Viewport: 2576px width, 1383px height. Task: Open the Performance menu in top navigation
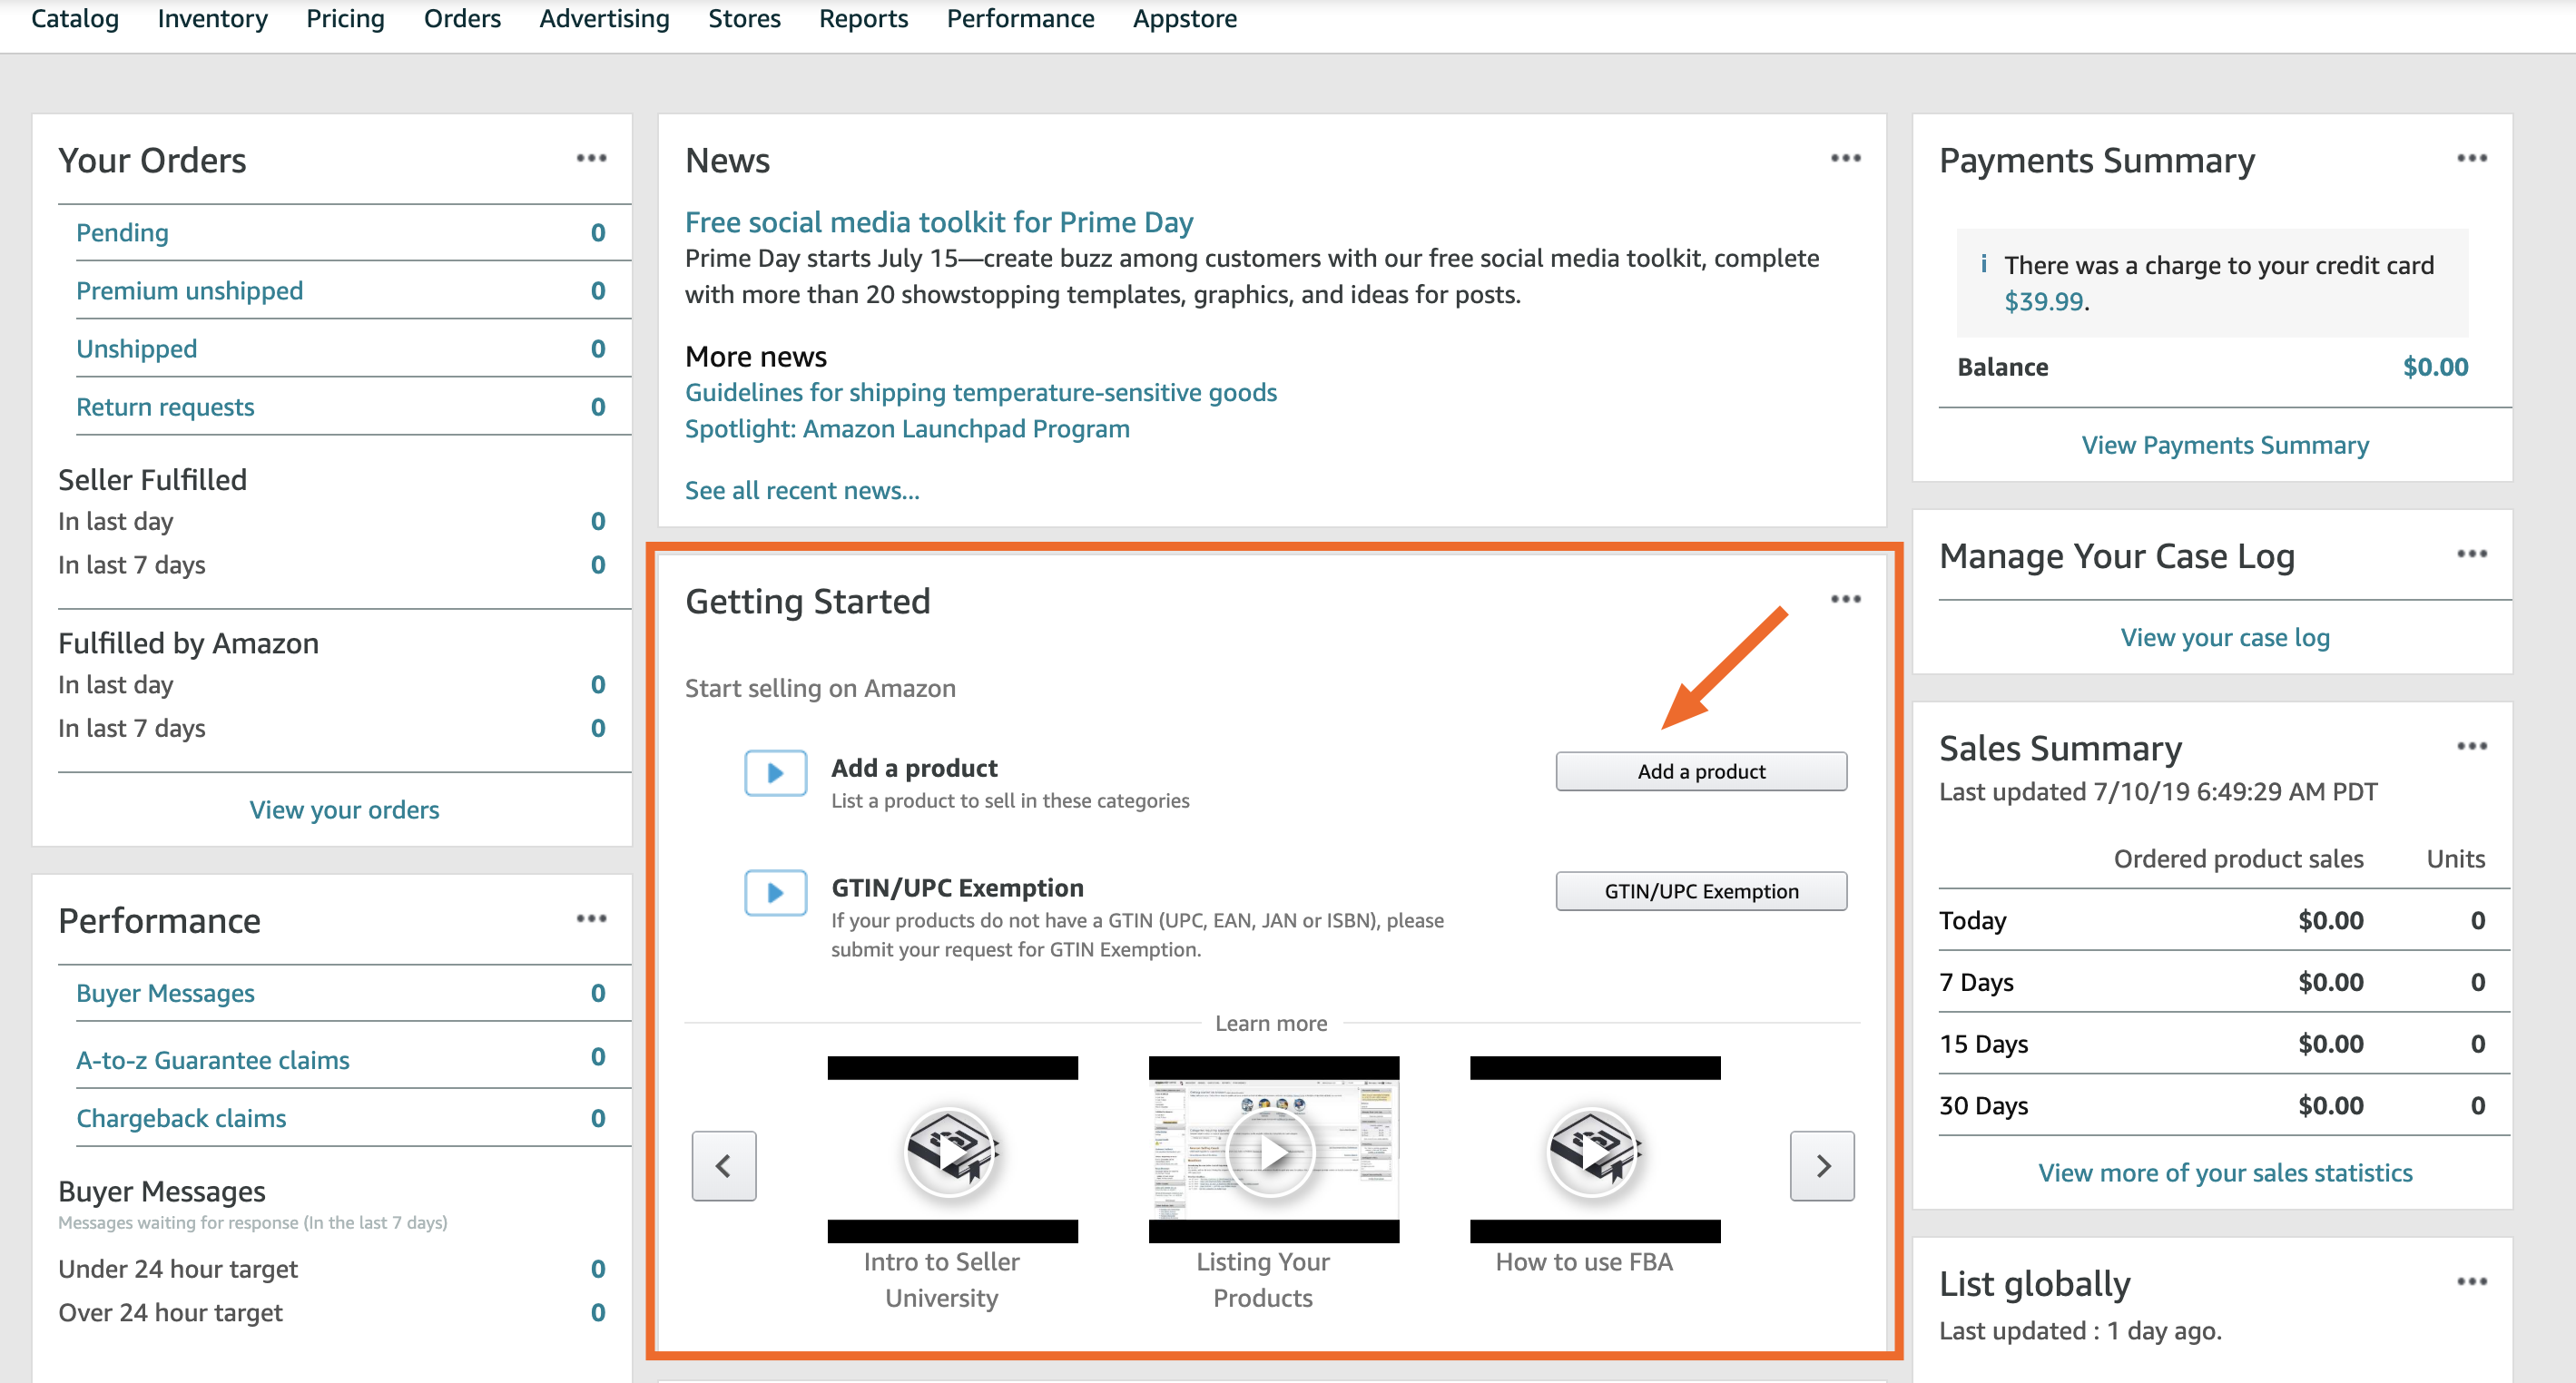point(1020,19)
